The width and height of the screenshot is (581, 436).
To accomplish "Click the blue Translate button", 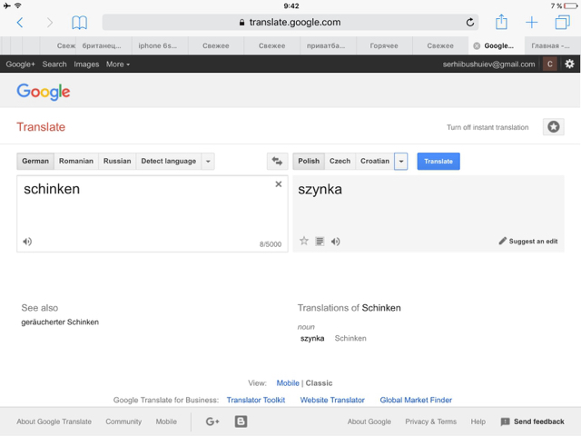I will [438, 162].
